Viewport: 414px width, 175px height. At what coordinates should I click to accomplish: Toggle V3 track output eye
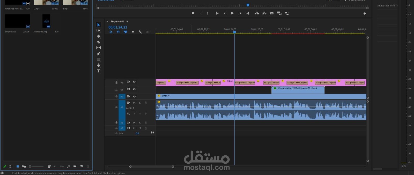(x=134, y=82)
